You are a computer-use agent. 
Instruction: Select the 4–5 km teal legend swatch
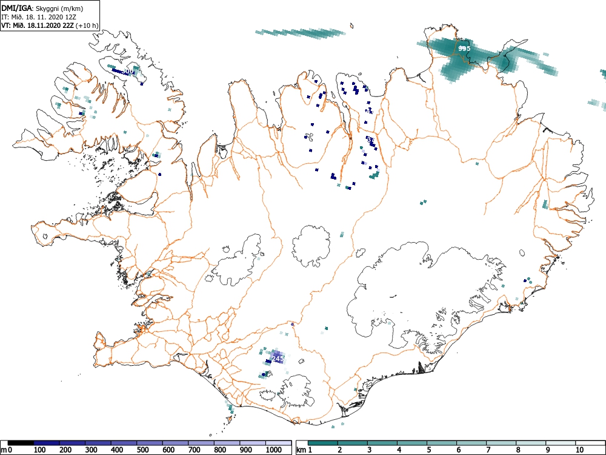(412, 443)
